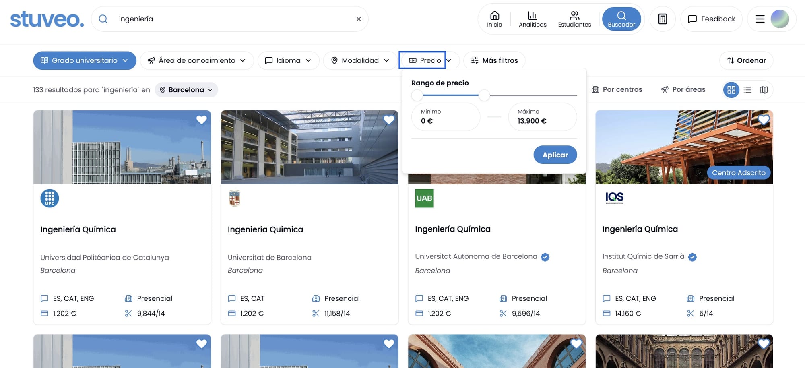Open the Analíticas tab
805x368 pixels.
coord(533,19)
